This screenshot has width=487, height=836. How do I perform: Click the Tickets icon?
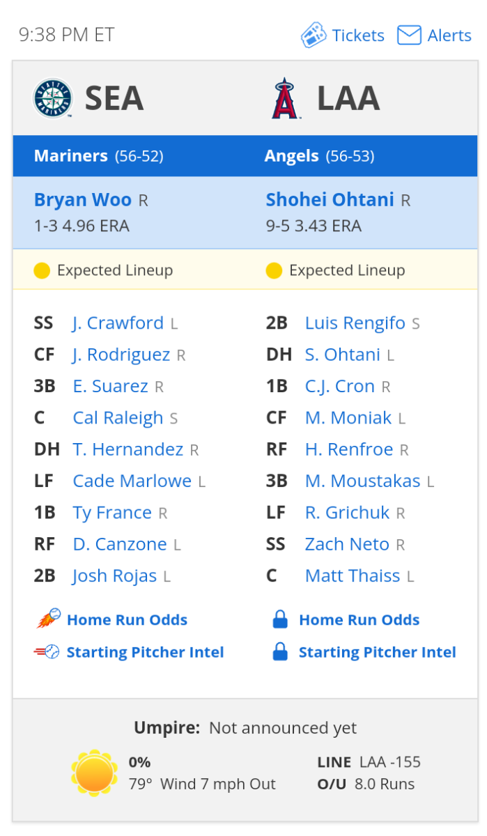point(315,35)
